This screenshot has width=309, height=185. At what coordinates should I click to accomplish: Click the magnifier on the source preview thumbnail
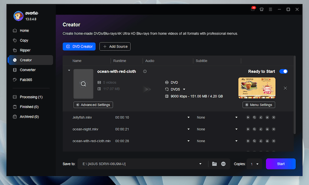pos(83,84)
